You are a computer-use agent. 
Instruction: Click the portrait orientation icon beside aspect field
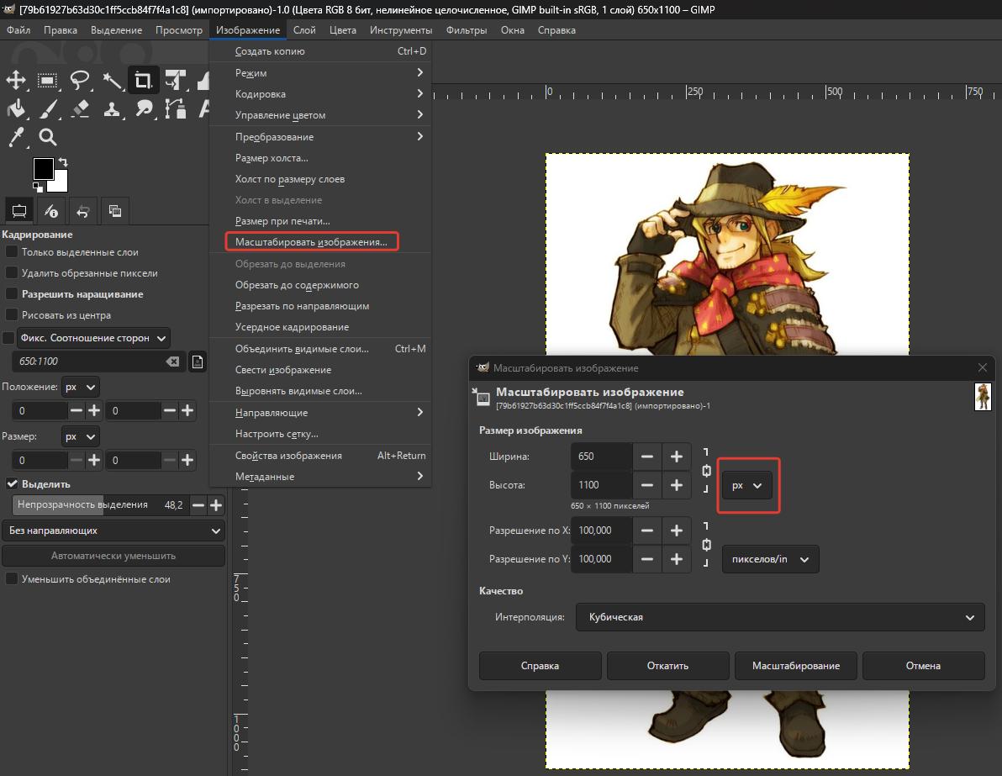pyautogui.click(x=198, y=362)
